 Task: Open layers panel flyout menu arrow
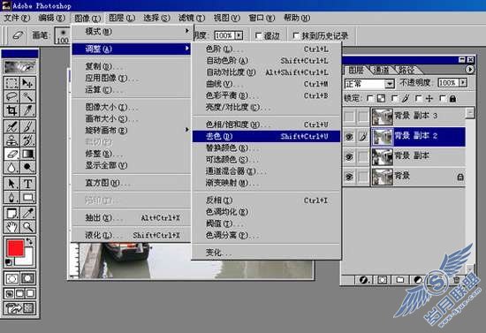pos(470,70)
